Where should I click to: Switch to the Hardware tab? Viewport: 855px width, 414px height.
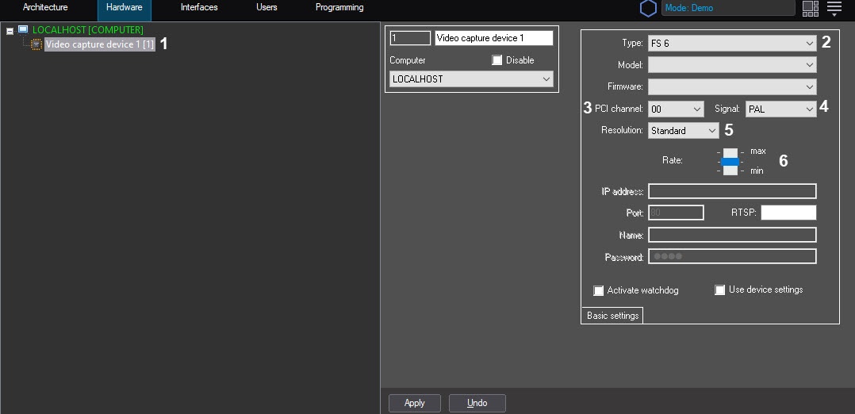click(125, 10)
